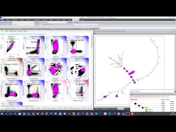Screen dimensions: 176x132
Task: Switch to the Cluster Tree tab
Action: click(121, 109)
